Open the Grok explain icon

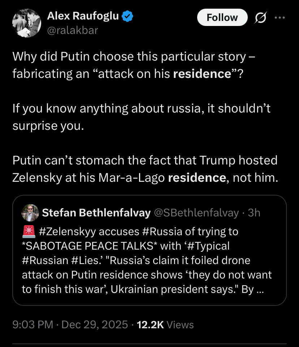[260, 18]
